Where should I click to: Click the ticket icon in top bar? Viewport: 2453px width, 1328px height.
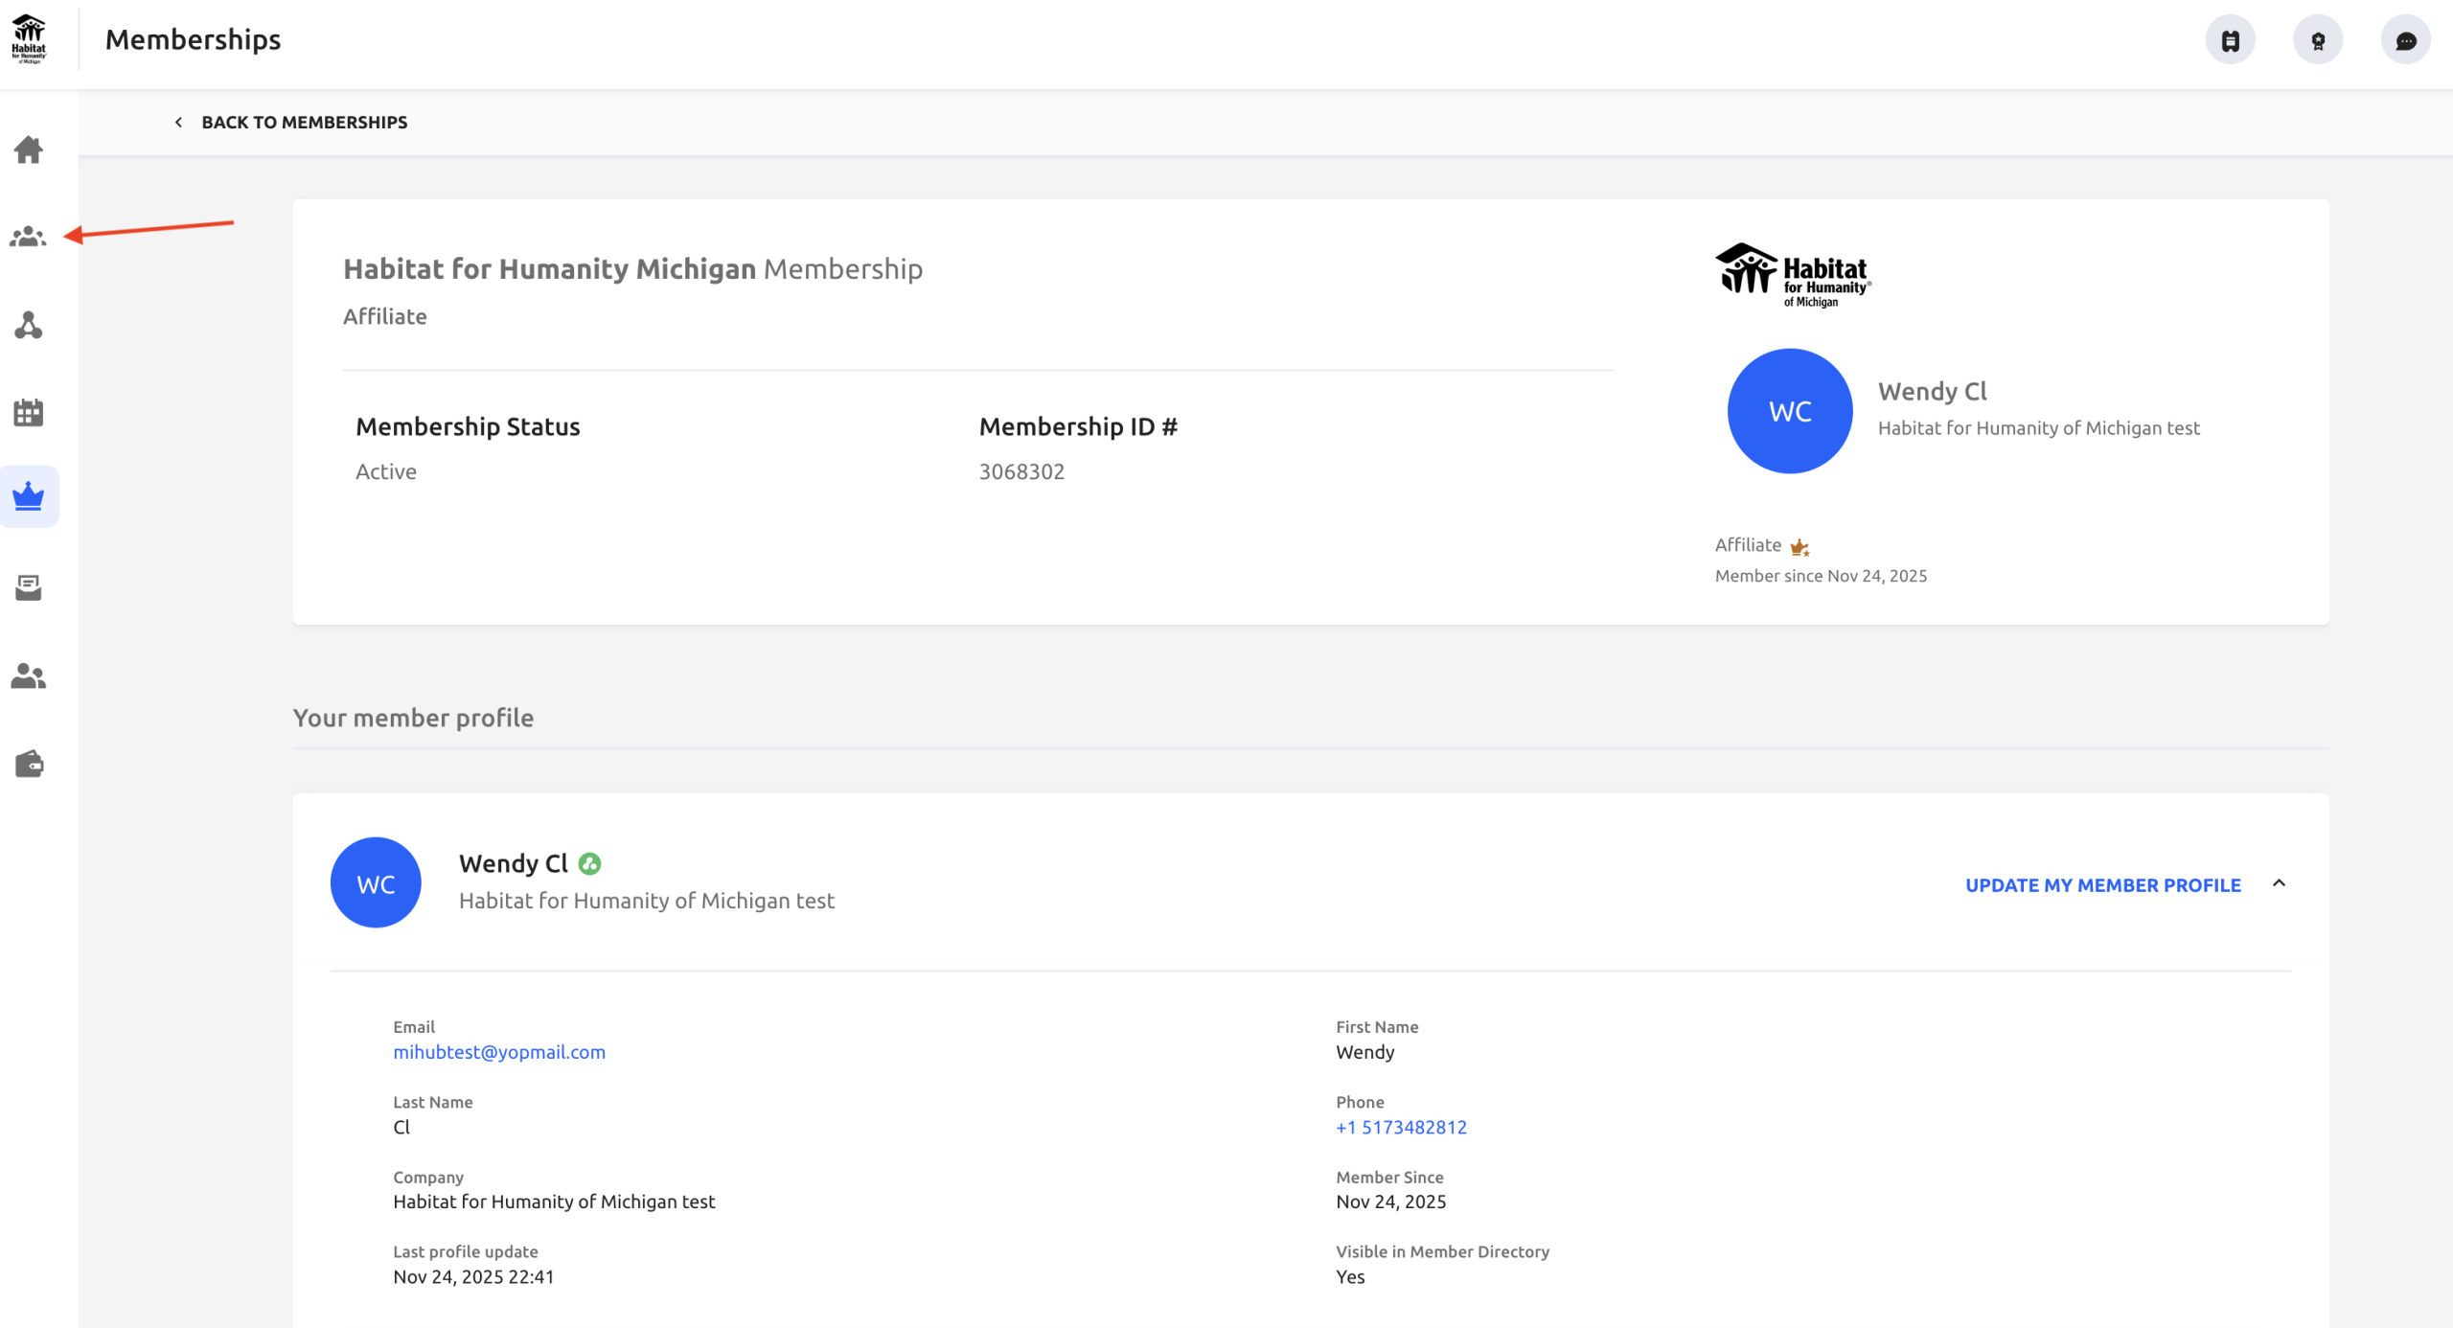click(2230, 40)
